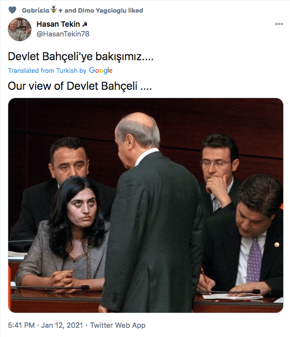The width and height of the screenshot is (290, 337).
Task: Open Hasan Tekin's profile avatar
Action: (19, 29)
